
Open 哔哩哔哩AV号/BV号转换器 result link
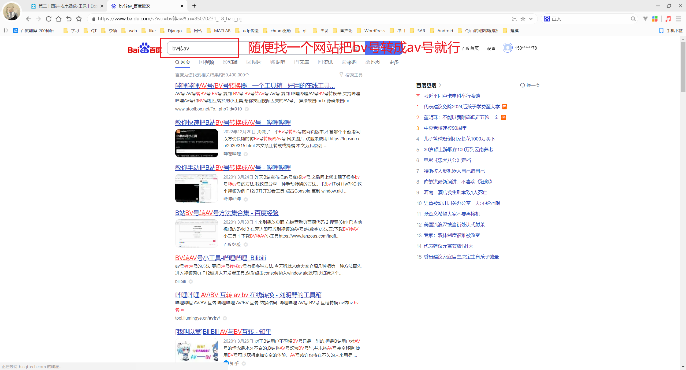pyautogui.click(x=255, y=86)
